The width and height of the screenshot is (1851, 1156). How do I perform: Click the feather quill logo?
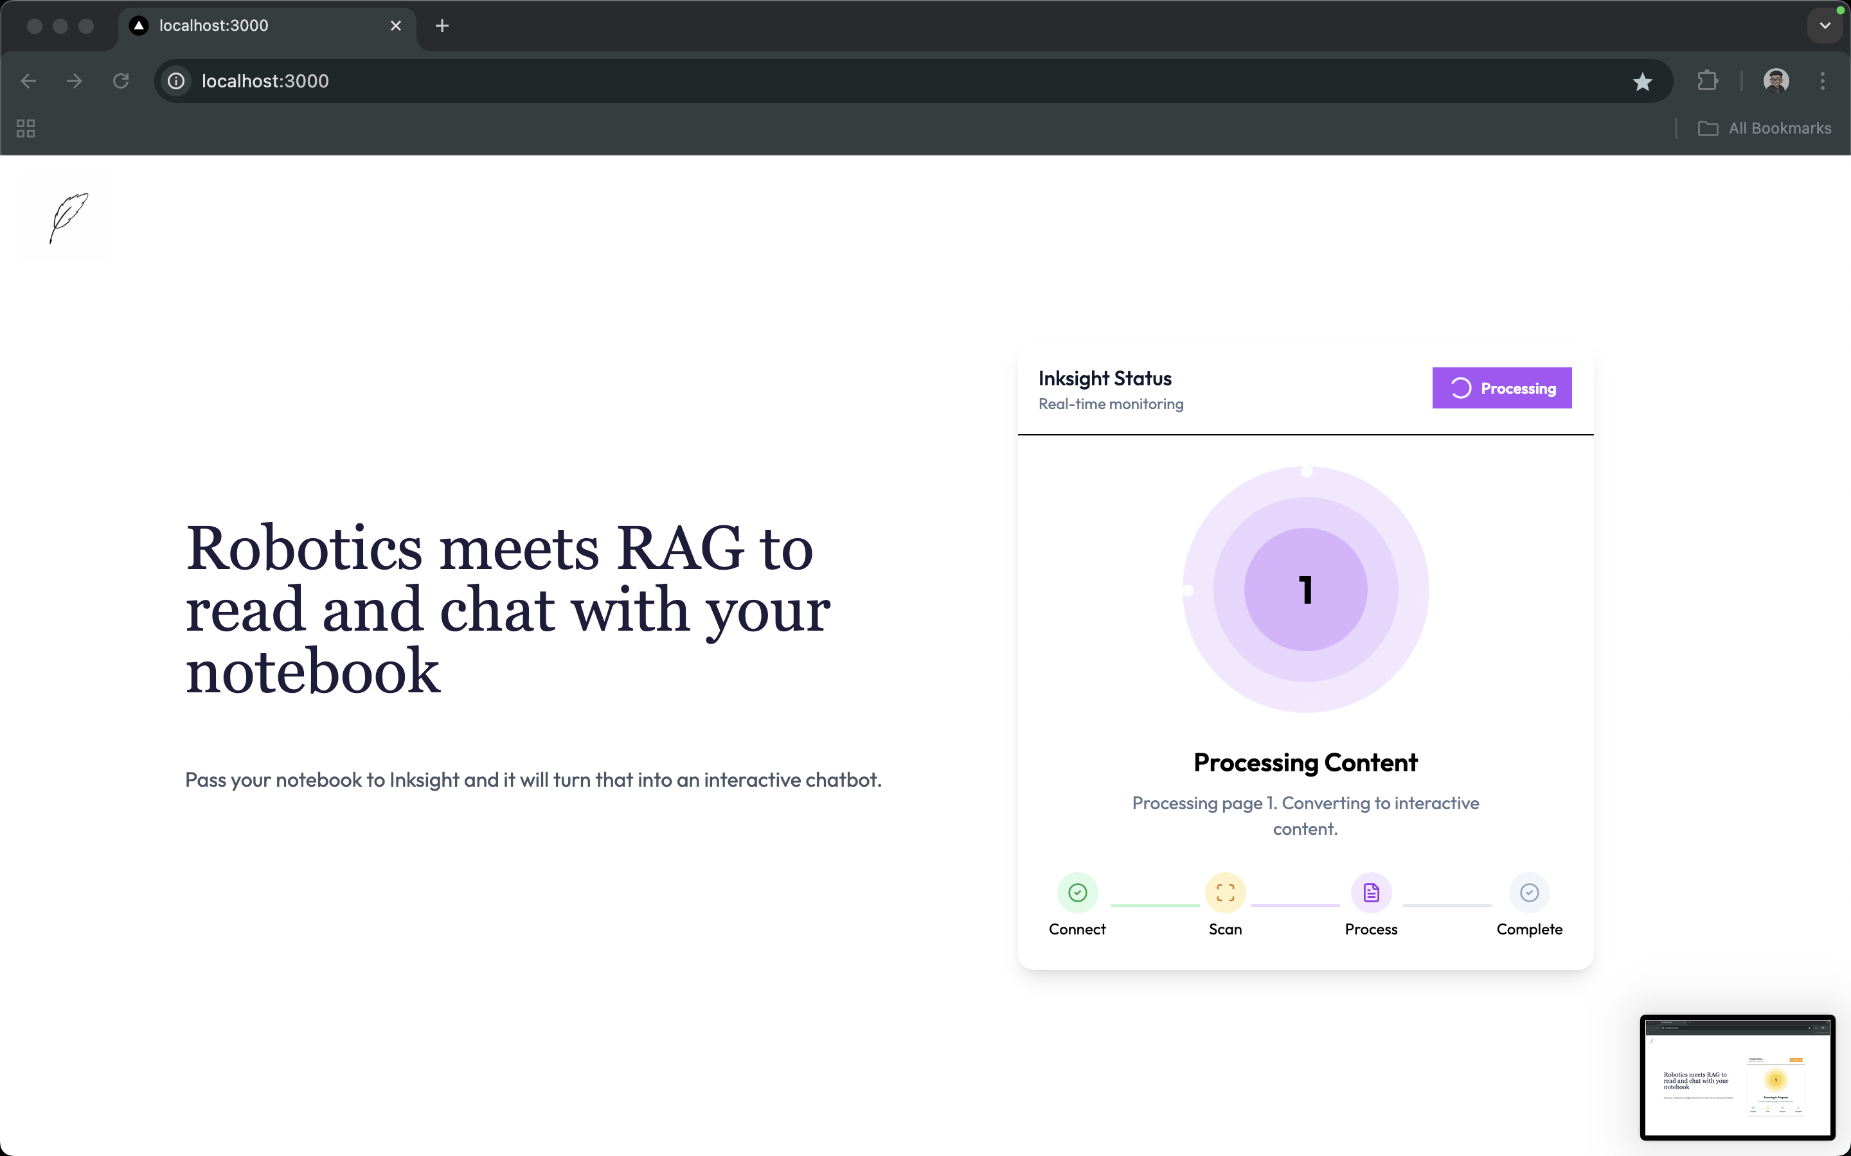pos(67,218)
